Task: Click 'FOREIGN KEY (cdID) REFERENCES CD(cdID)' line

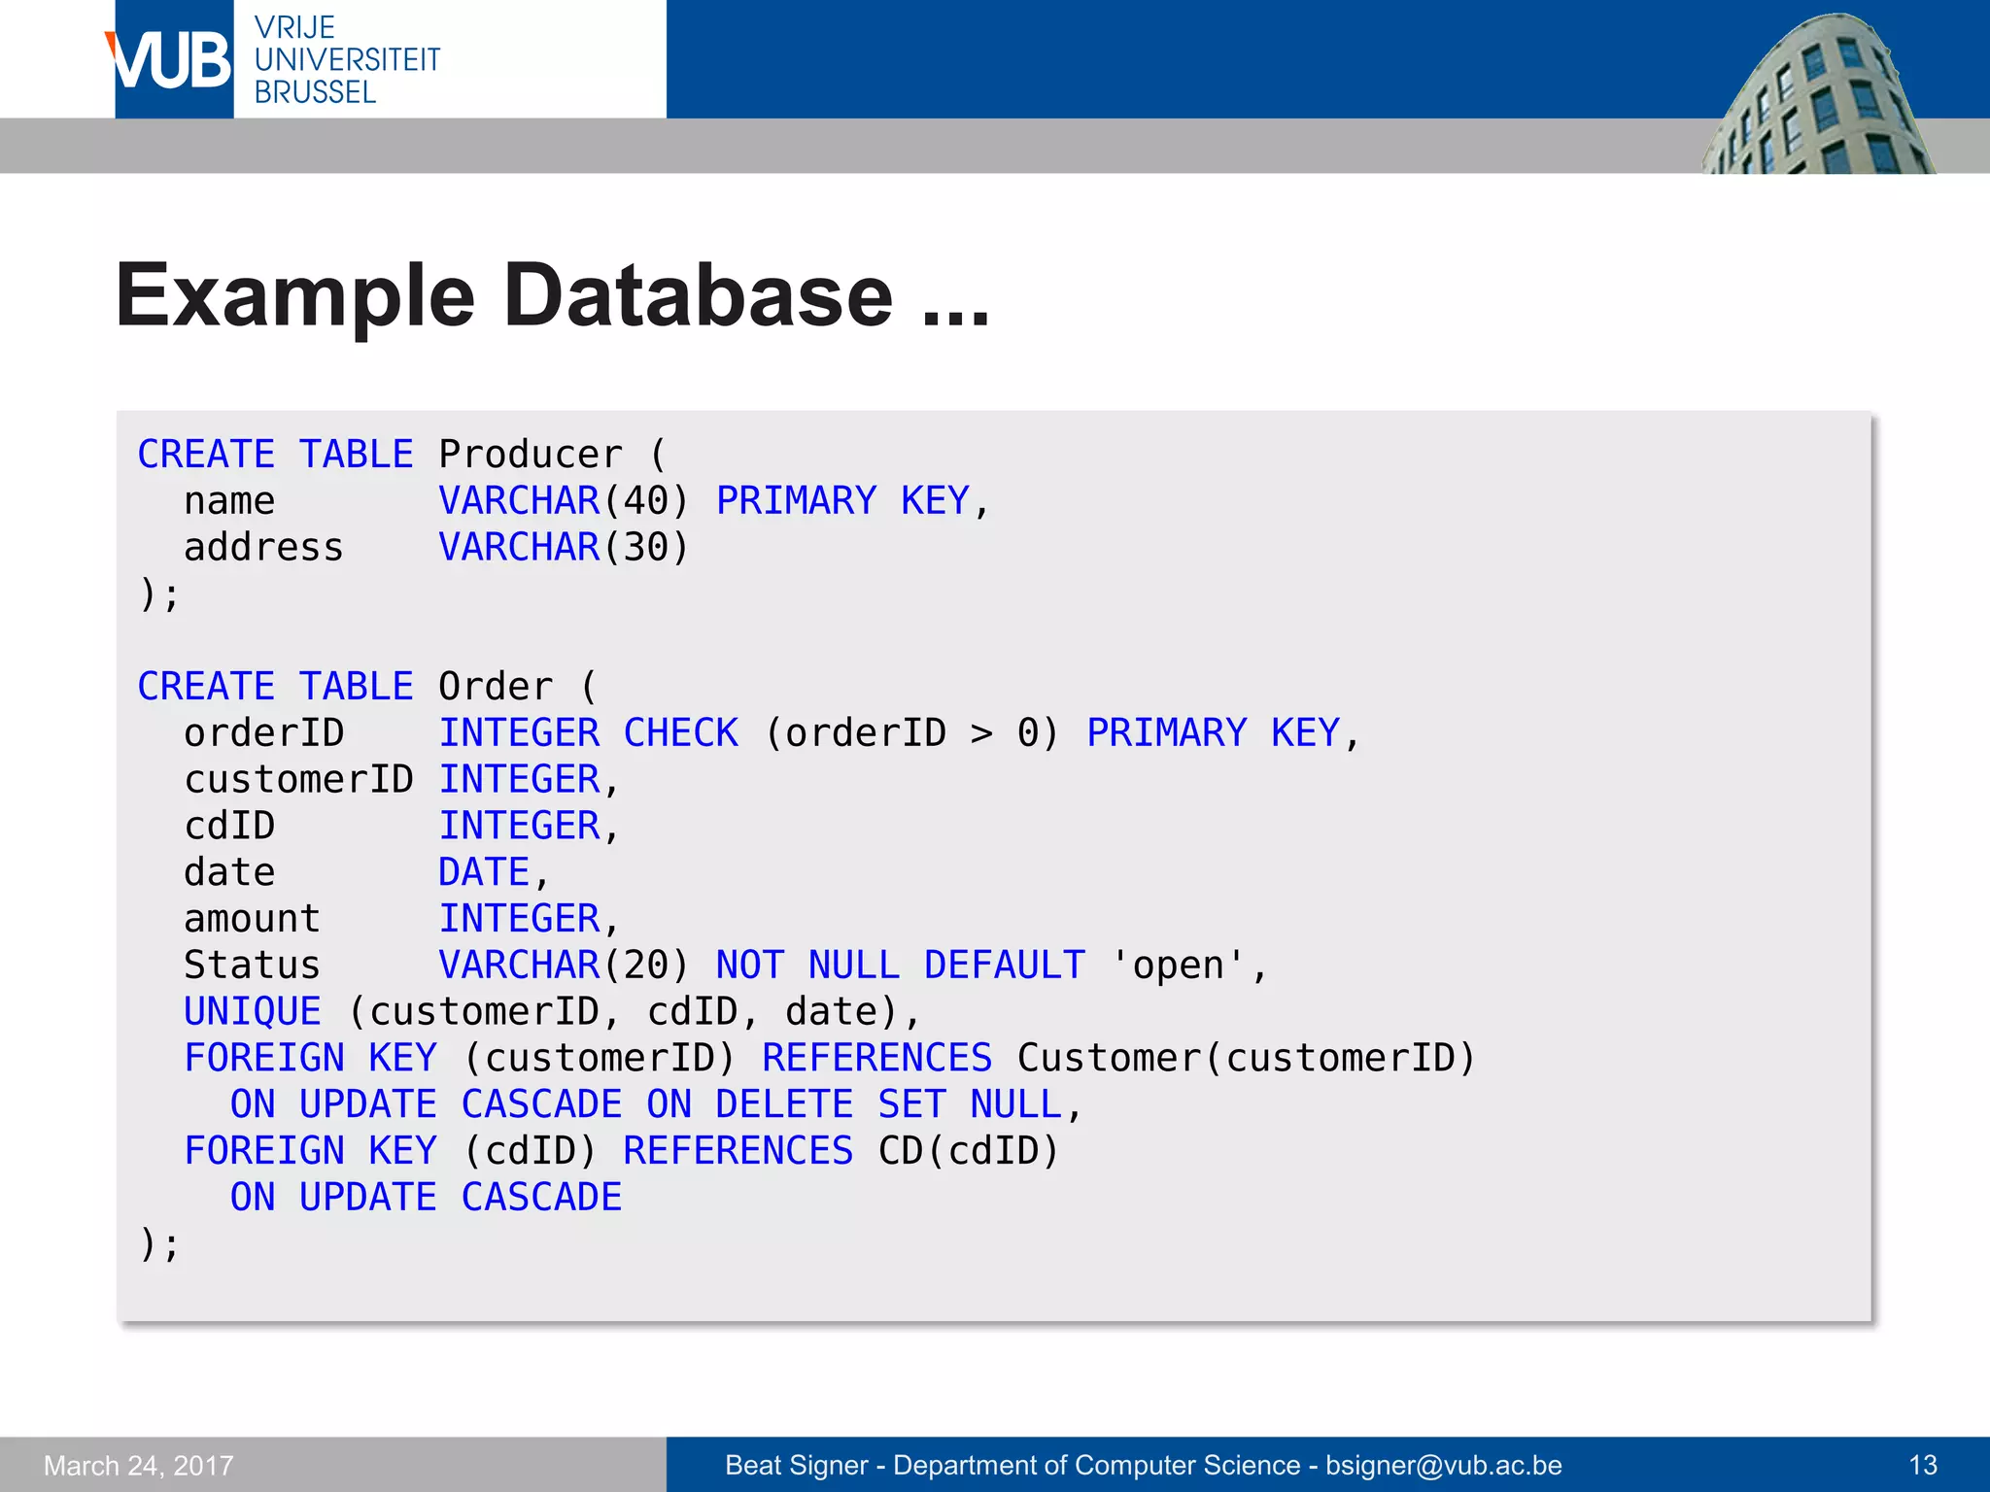Action: coord(622,1151)
